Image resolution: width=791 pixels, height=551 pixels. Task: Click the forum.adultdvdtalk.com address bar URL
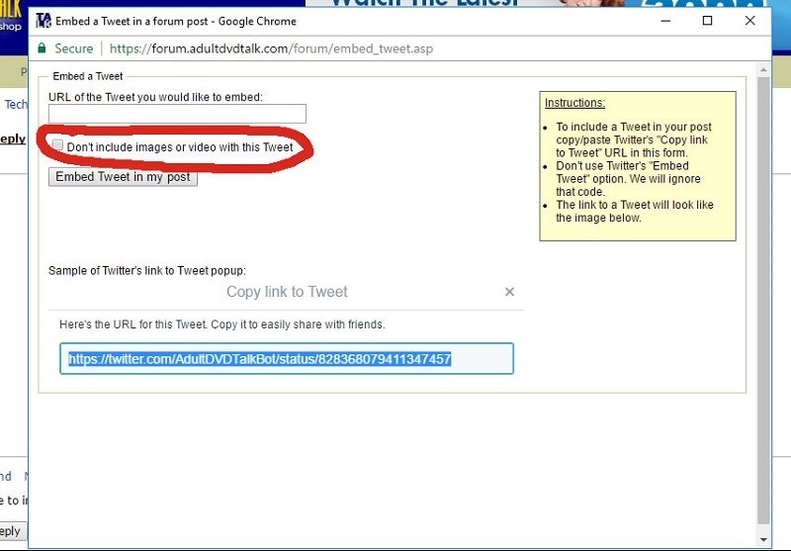[271, 48]
